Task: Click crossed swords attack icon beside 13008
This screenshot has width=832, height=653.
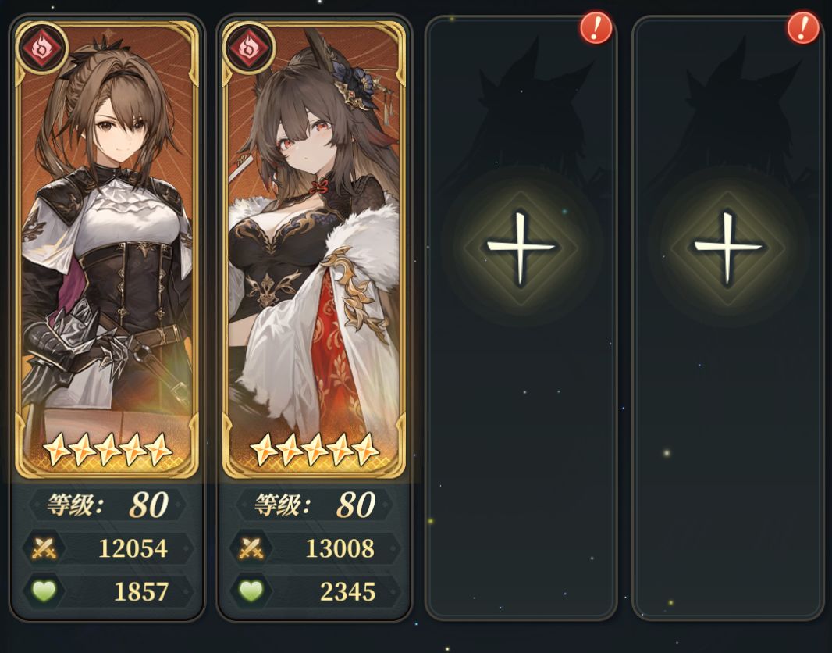Action: (x=251, y=548)
